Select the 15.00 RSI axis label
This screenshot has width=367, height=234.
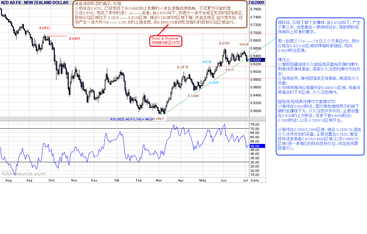255,175
